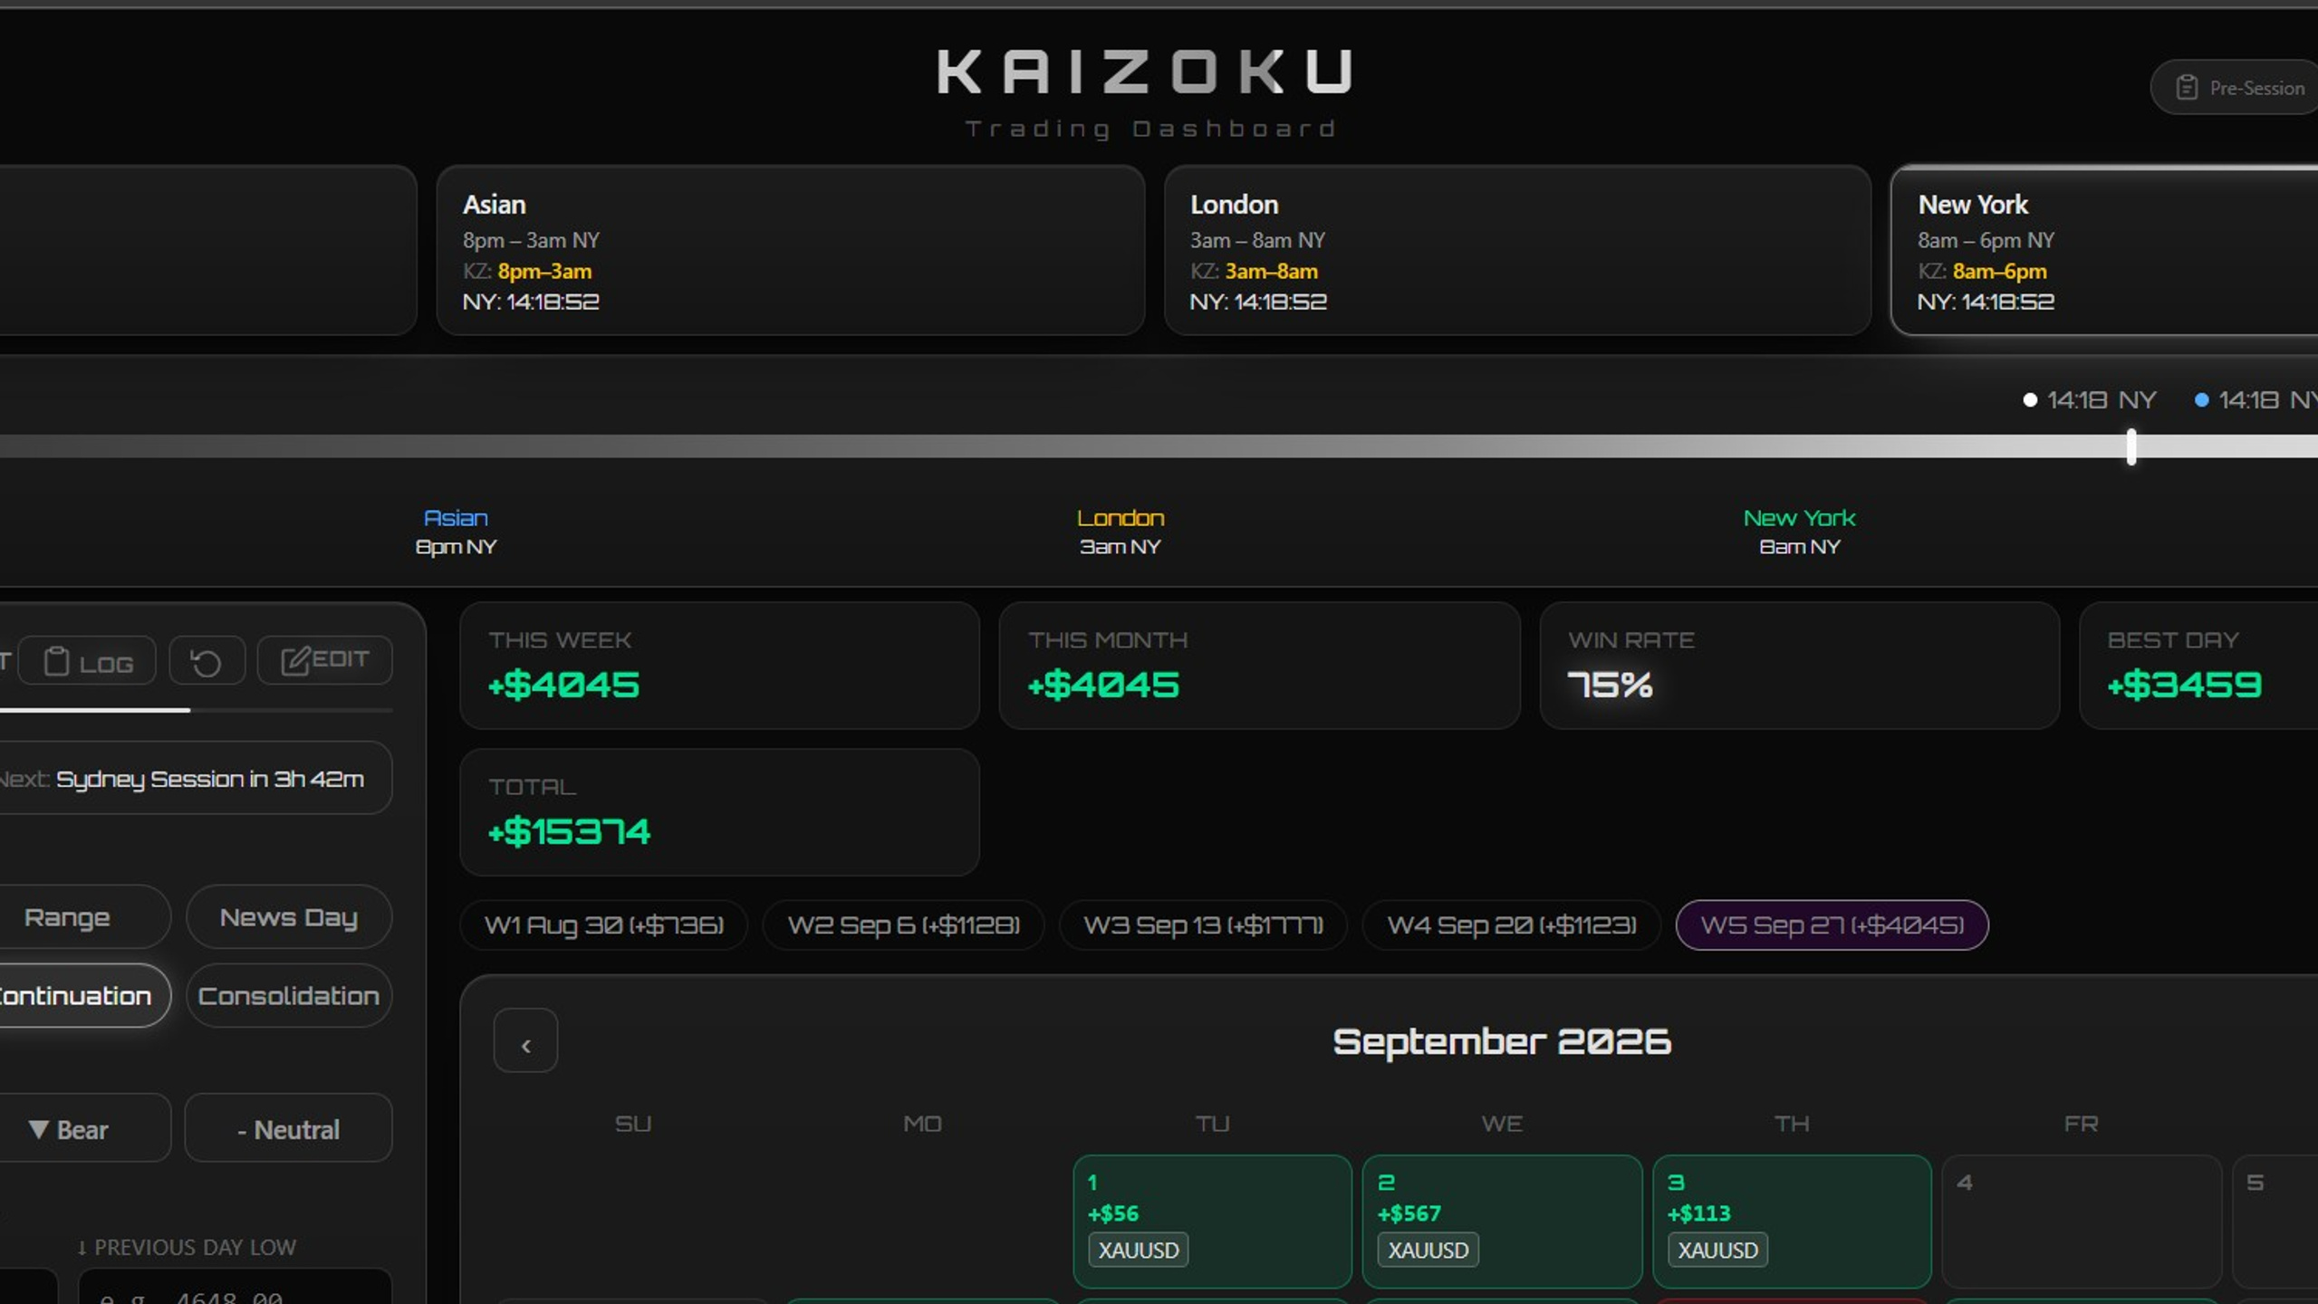Toggle the News Day condition
The height and width of the screenshot is (1304, 2318).
288,917
